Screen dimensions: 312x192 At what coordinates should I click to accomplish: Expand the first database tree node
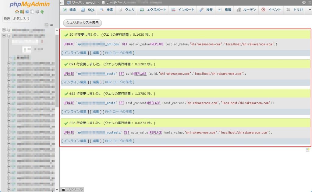[x=4, y=30]
